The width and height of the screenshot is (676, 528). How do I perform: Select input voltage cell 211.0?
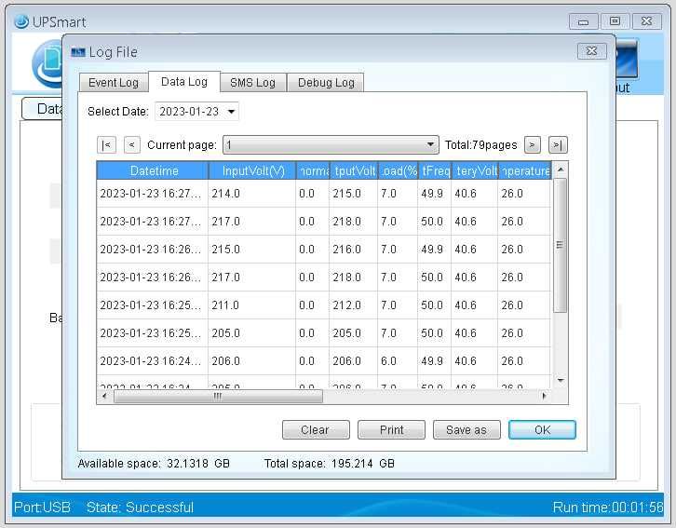(x=251, y=305)
